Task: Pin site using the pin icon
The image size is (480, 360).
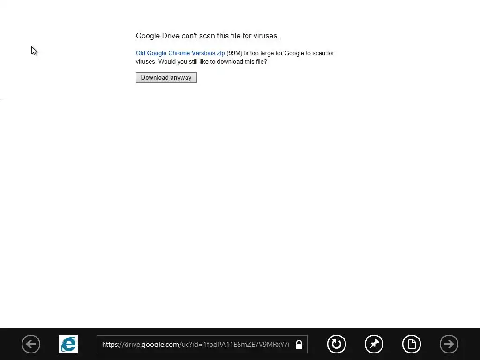Action: pos(374,344)
